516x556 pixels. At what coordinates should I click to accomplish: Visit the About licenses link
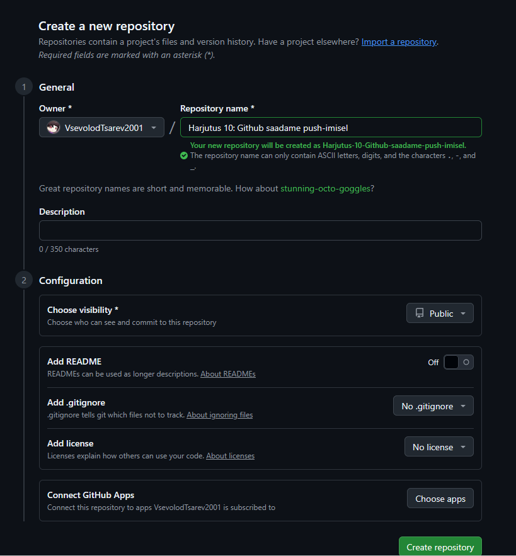(230, 456)
